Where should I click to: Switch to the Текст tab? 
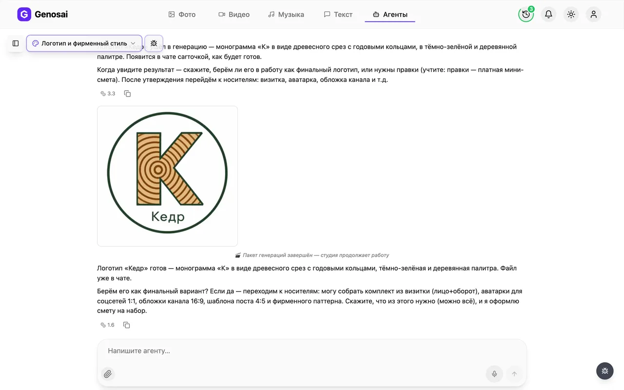[x=338, y=15]
